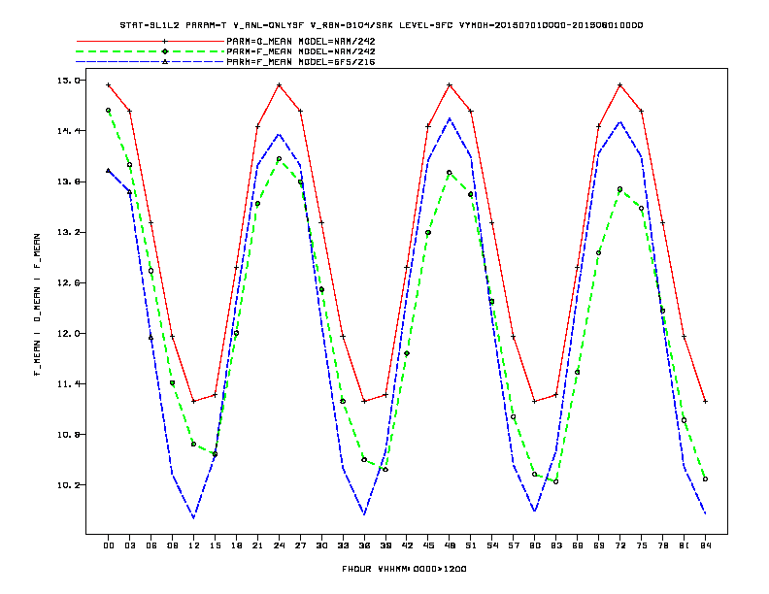Click the blue line peak at hour 72

tap(619, 121)
